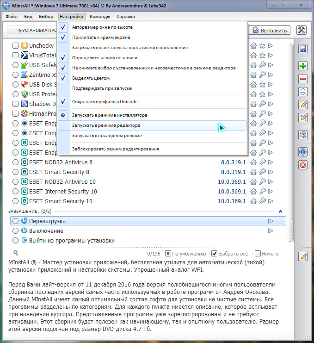Close the Настройки menu via its title
This screenshot has height=343, width=314.
pyautogui.click(x=72, y=17)
